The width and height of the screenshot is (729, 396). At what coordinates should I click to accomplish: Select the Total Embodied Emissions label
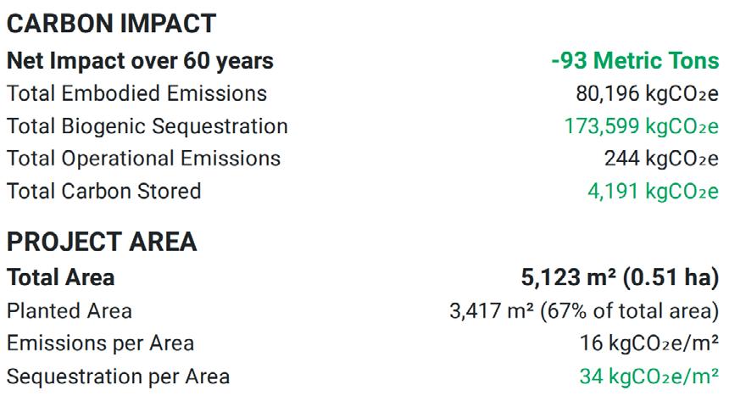pyautogui.click(x=136, y=93)
